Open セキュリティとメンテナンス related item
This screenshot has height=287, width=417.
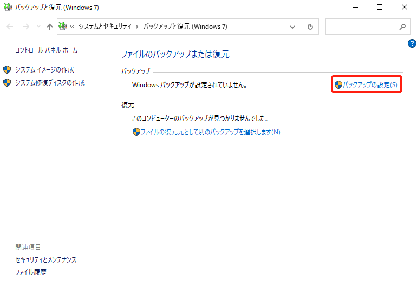coord(45,259)
